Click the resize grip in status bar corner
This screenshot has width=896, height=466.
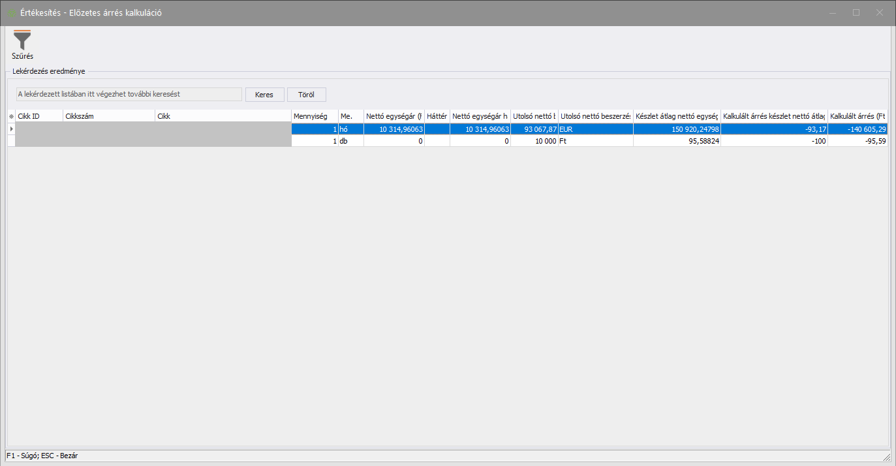pyautogui.click(x=886, y=456)
